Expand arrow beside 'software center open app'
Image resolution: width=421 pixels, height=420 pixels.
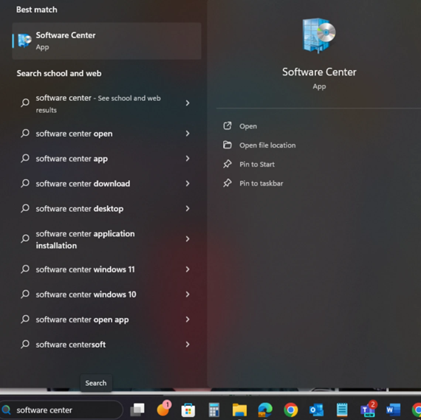tap(188, 319)
